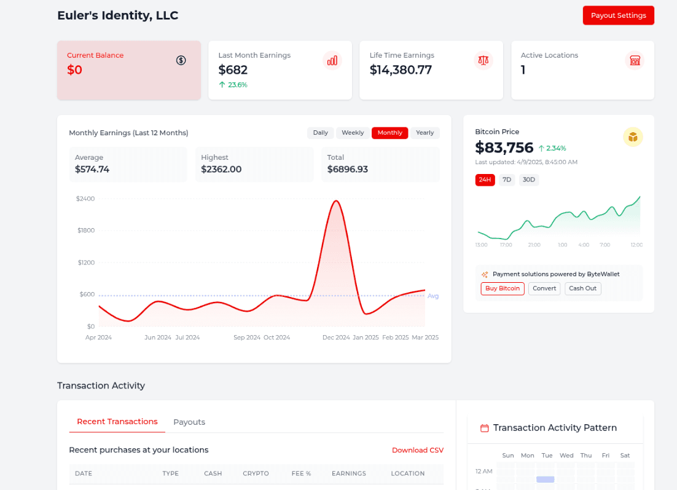
Task: Select the Yearly earnings toggle
Action: tap(425, 132)
